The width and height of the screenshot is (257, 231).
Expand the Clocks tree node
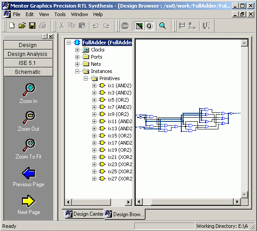point(77,50)
